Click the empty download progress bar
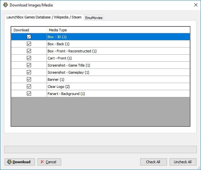 click(100, 149)
